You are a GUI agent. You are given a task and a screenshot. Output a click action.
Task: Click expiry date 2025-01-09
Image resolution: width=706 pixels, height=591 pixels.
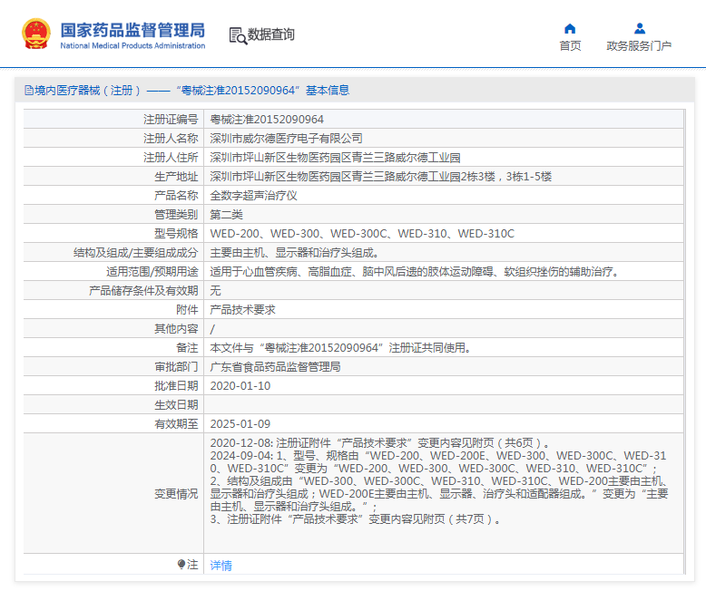[x=240, y=424]
